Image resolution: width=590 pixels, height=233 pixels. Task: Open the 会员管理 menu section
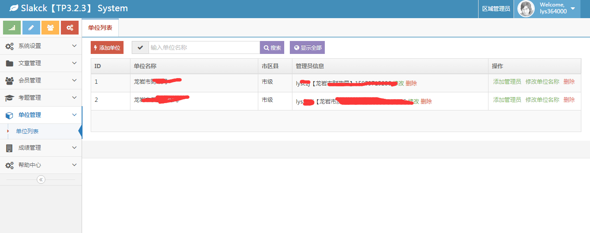(41, 80)
